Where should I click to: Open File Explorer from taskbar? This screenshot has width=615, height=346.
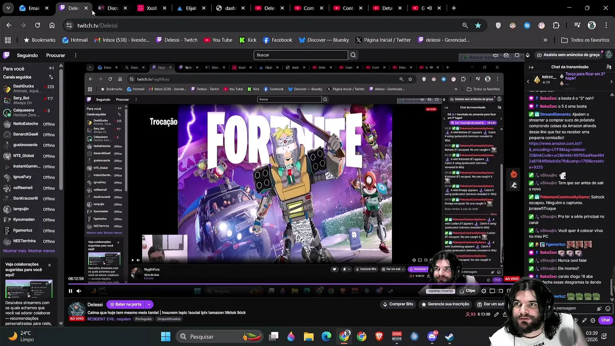pos(308,336)
